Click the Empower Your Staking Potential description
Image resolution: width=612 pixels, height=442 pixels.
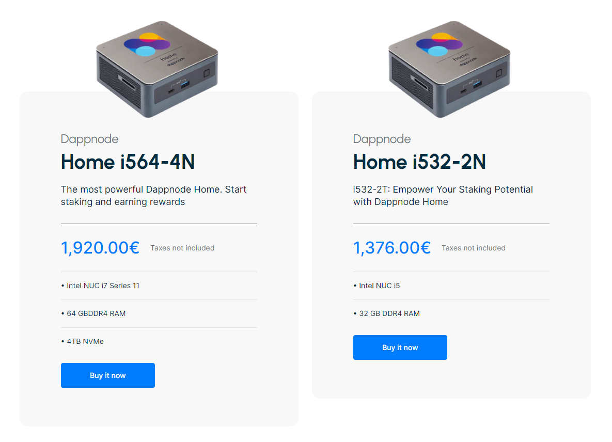pos(443,196)
